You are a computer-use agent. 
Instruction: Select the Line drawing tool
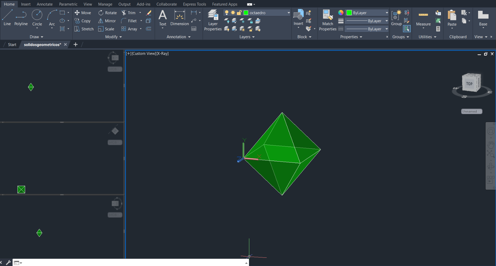[x=7, y=18]
